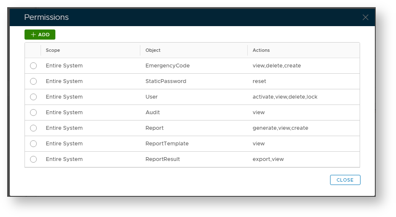
Task: Select the Audit row radio button
Action: 33,113
